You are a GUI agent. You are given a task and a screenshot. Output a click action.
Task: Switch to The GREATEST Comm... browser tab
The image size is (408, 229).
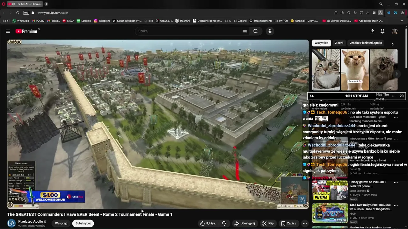coord(25,4)
